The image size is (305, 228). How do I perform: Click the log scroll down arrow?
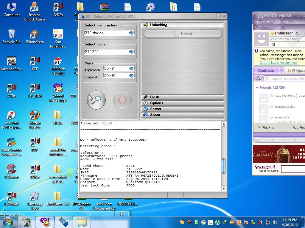coord(224,189)
